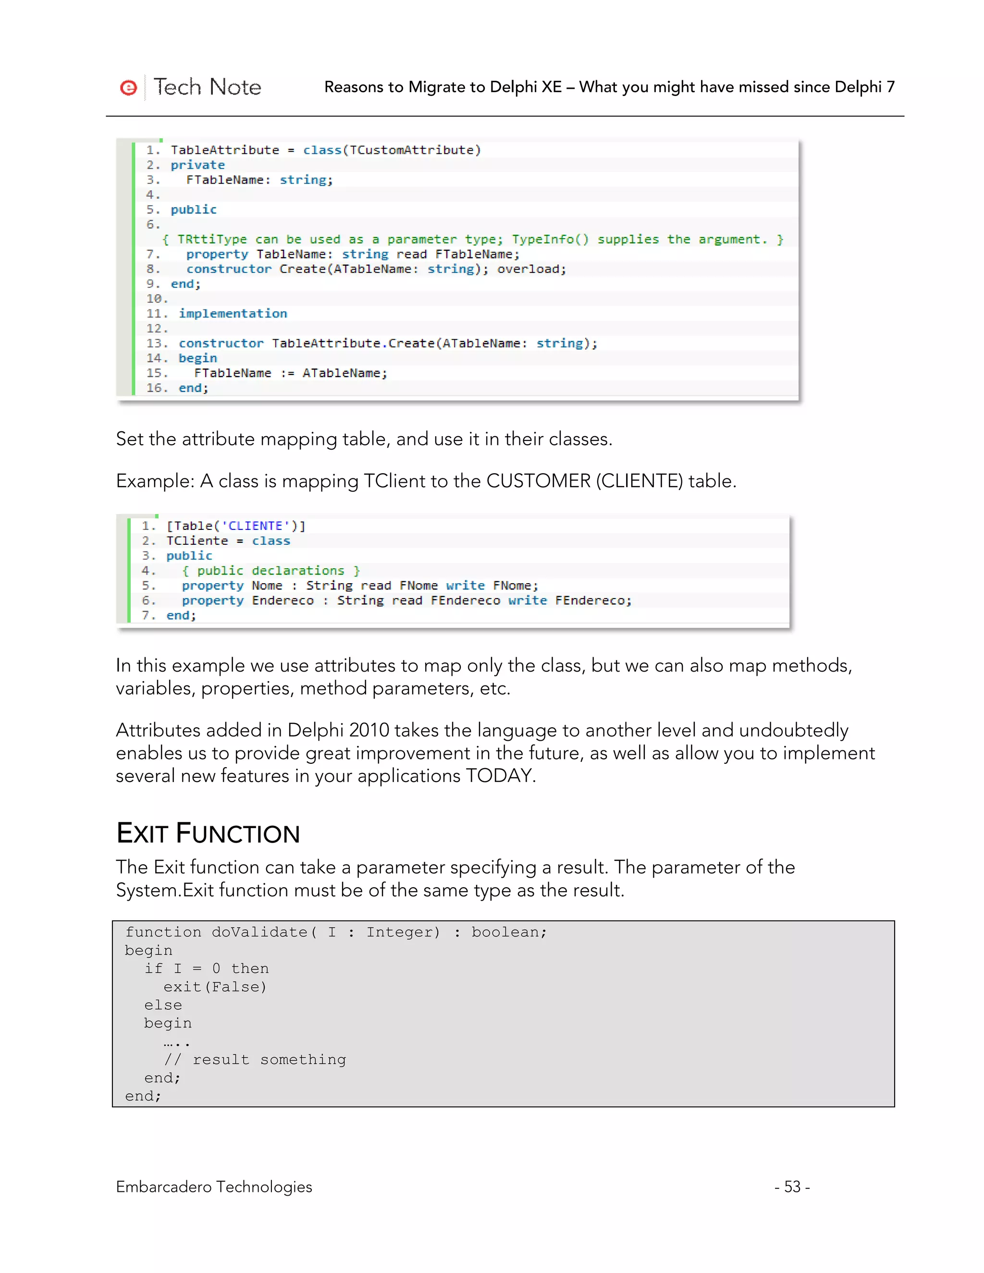Click the paragraph starting 'In this example we use attributes'
984x1273 pixels.
coord(484,677)
